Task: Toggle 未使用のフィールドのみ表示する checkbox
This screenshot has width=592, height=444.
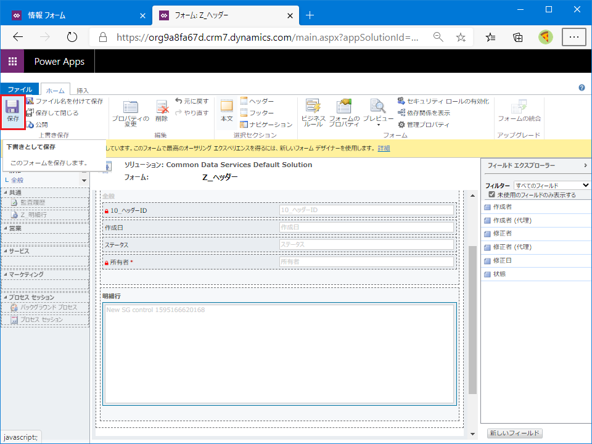Action: pos(491,194)
